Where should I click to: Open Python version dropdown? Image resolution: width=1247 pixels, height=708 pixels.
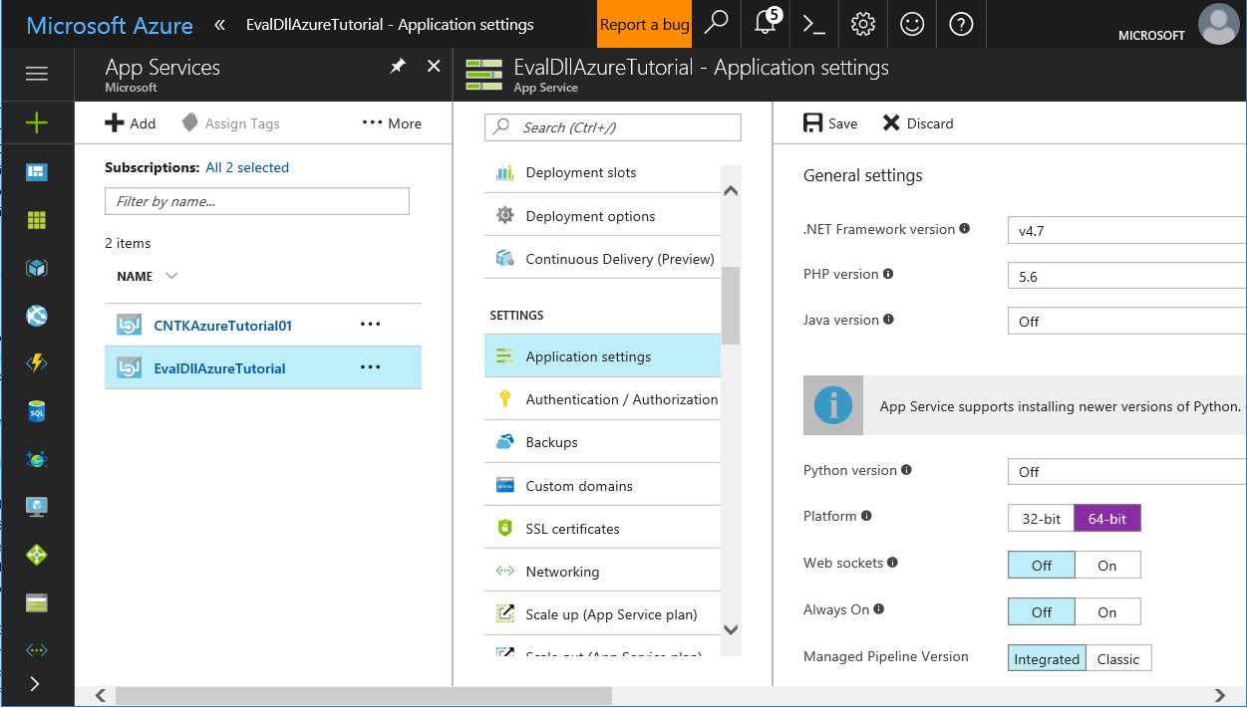click(1126, 472)
